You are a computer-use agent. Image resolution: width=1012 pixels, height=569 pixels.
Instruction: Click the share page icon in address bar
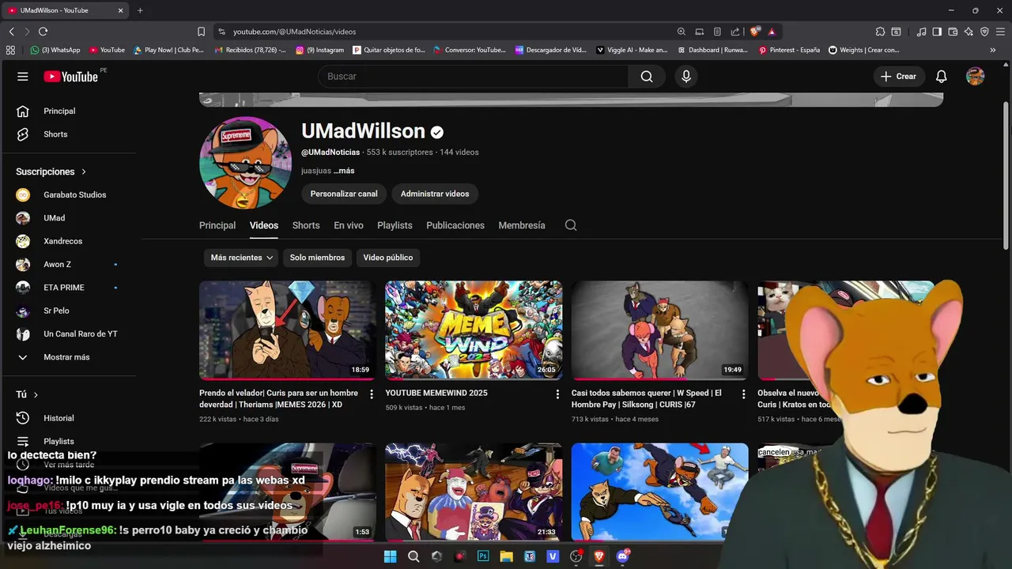735,32
